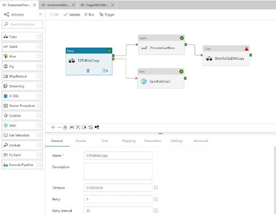Click the Streaming activity icon
This screenshot has width=276, height=214.
click(5, 86)
